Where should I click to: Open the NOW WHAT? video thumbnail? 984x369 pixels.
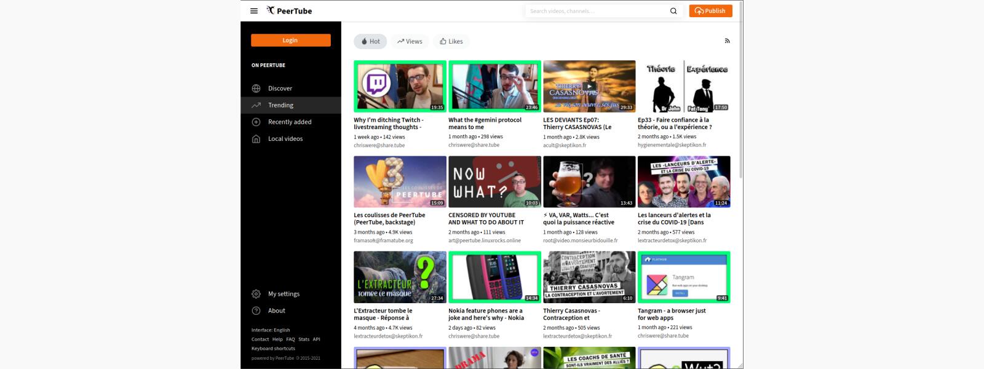coord(494,181)
